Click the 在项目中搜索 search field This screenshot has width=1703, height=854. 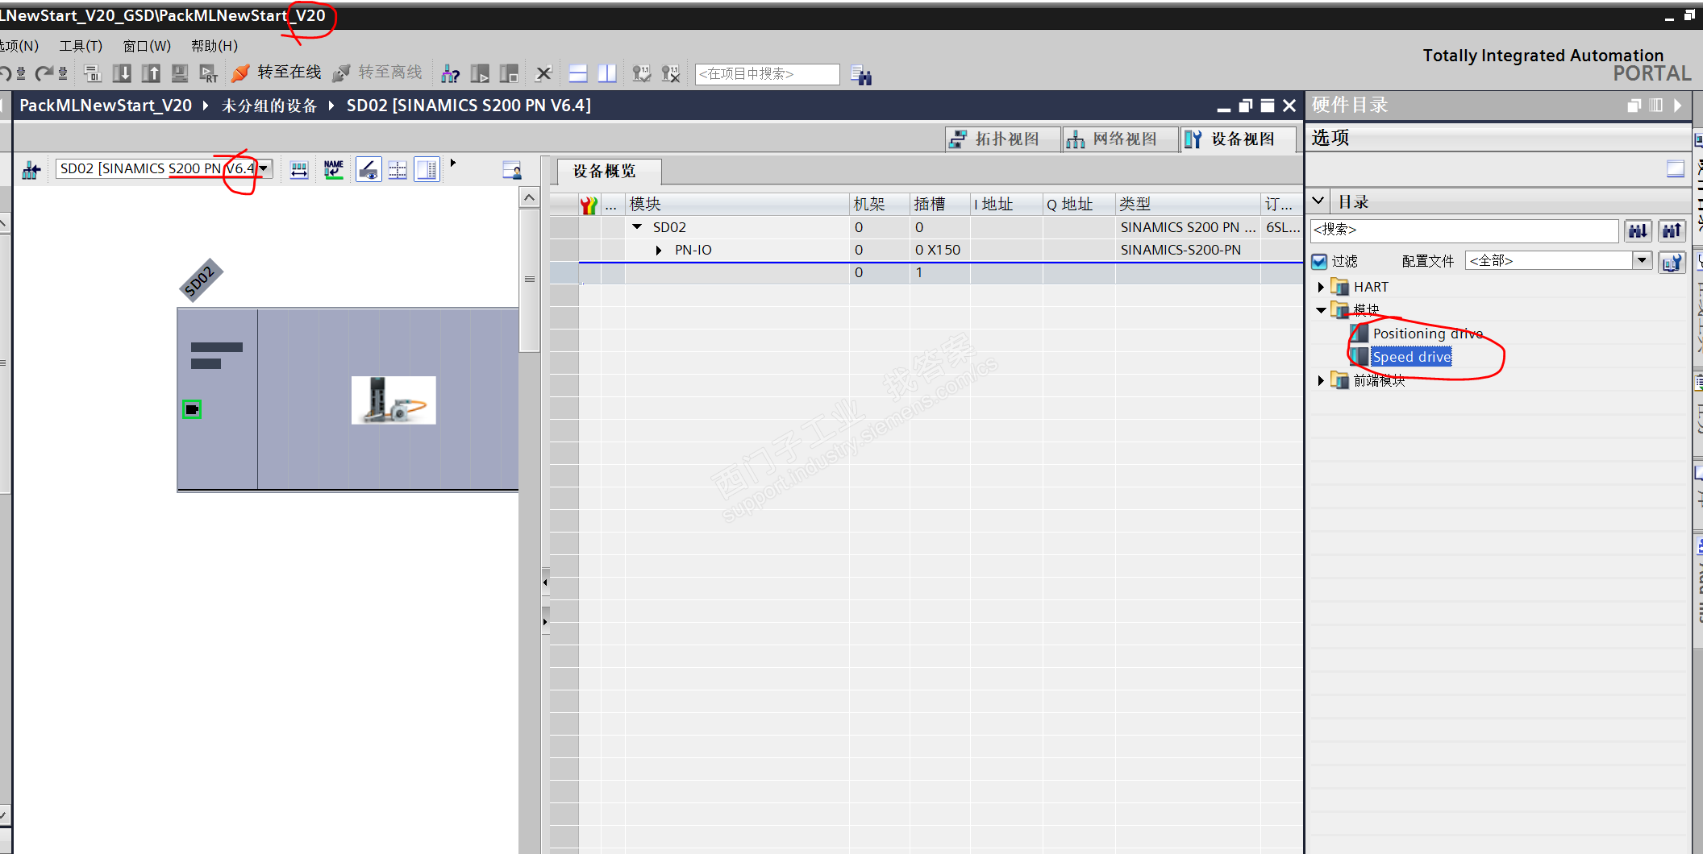(x=767, y=74)
